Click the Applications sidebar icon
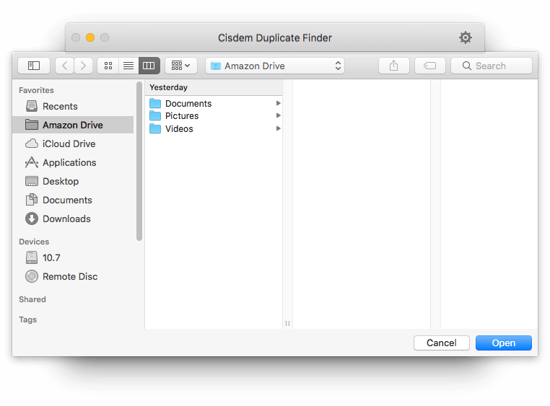The height and width of the screenshot is (406, 550). pyautogui.click(x=32, y=162)
